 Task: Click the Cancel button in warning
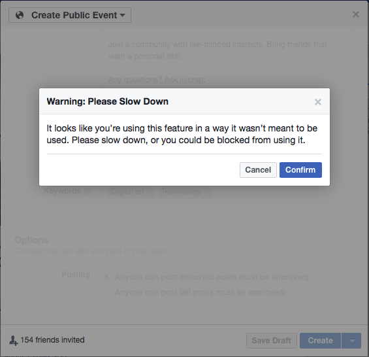(x=258, y=170)
